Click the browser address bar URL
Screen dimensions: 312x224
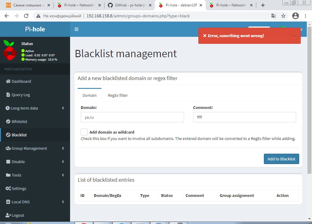(138, 16)
